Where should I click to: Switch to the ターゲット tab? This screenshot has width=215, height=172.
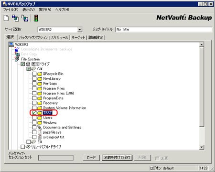(x=78, y=38)
